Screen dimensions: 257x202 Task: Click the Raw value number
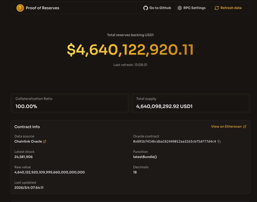tap(50, 172)
